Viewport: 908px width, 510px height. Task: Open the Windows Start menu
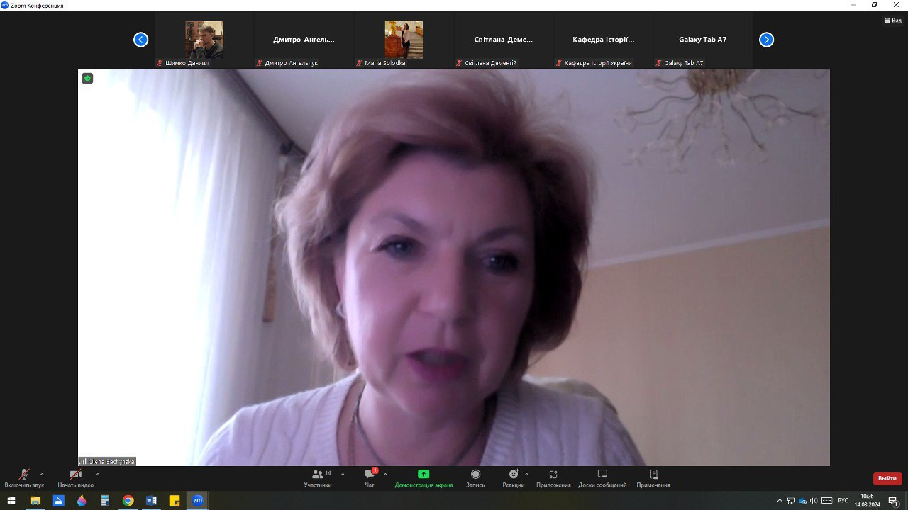click(x=11, y=501)
